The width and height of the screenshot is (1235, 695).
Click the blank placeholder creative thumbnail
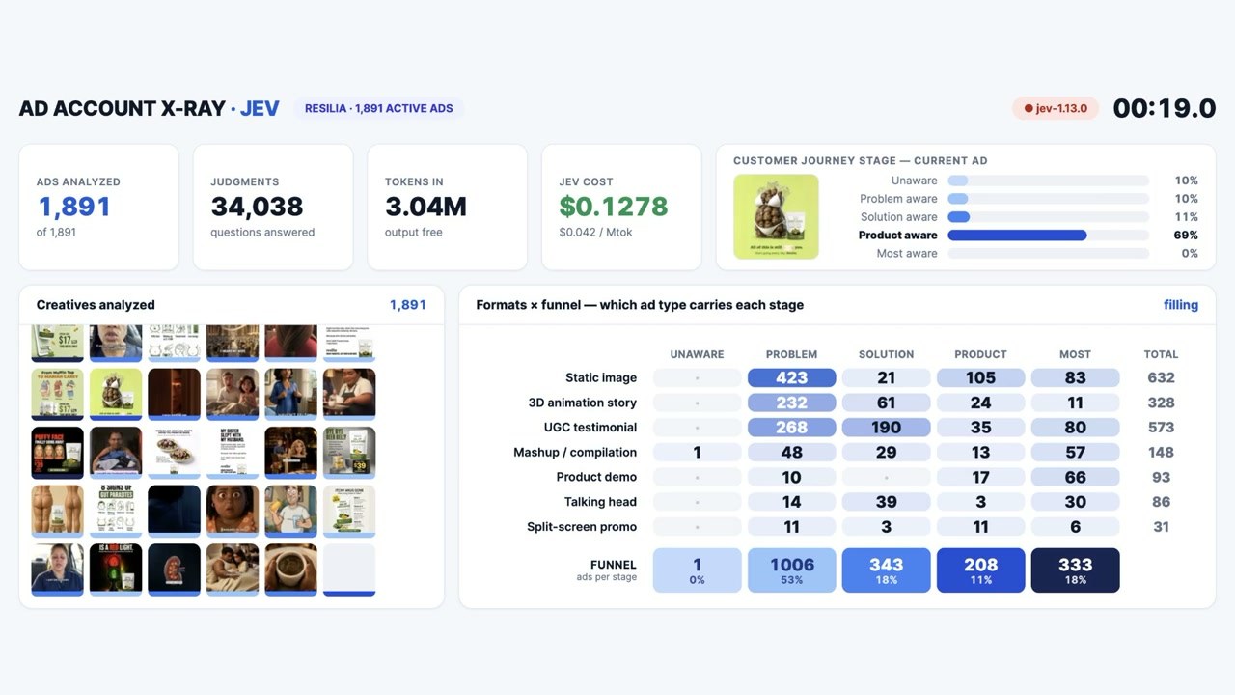pyautogui.click(x=349, y=569)
